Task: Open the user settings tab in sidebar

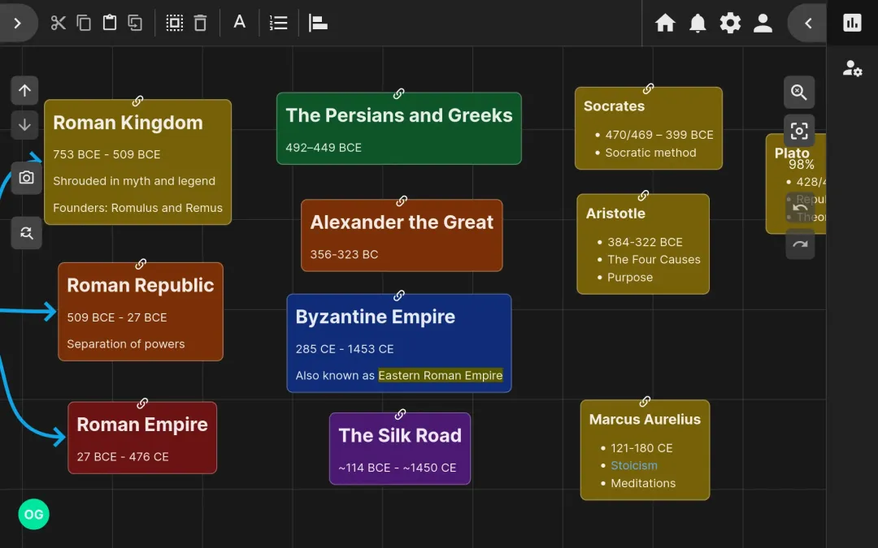Action: pyautogui.click(x=852, y=69)
